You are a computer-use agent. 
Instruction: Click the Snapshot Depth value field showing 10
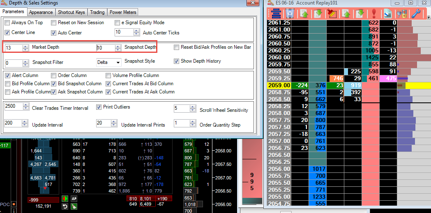click(106, 48)
